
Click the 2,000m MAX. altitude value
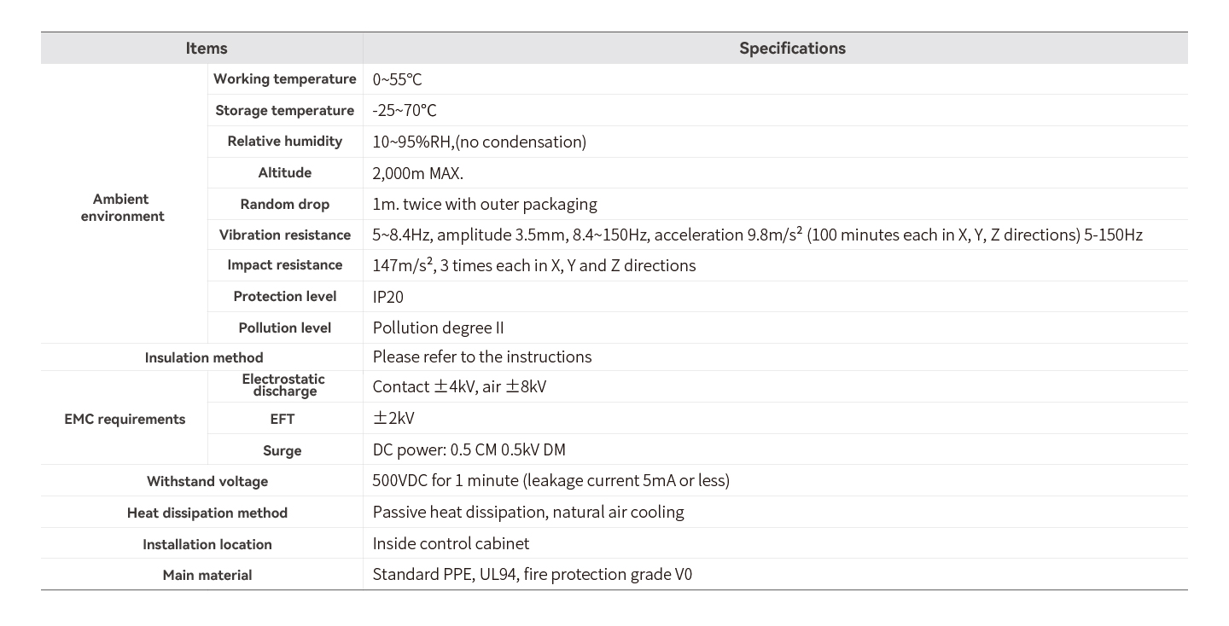pos(418,173)
